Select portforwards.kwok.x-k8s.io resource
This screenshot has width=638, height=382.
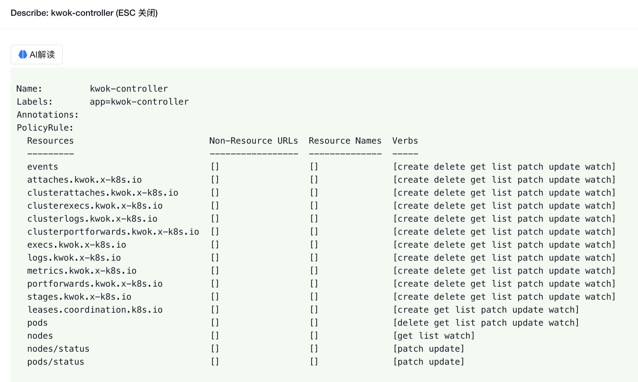(95, 284)
